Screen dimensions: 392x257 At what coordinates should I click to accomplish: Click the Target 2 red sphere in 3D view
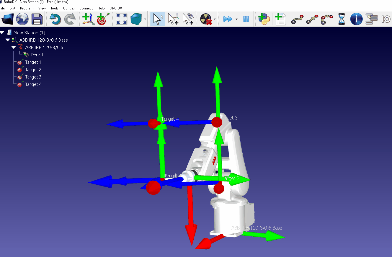point(219,188)
